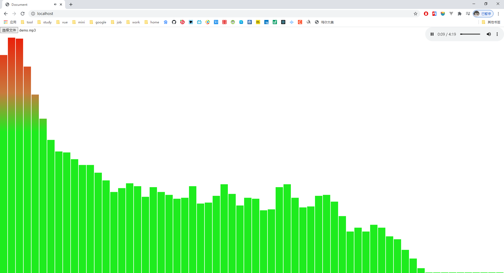Expand the 其他书签 bookmarks folder
The width and height of the screenshot is (504, 273).
click(x=491, y=22)
